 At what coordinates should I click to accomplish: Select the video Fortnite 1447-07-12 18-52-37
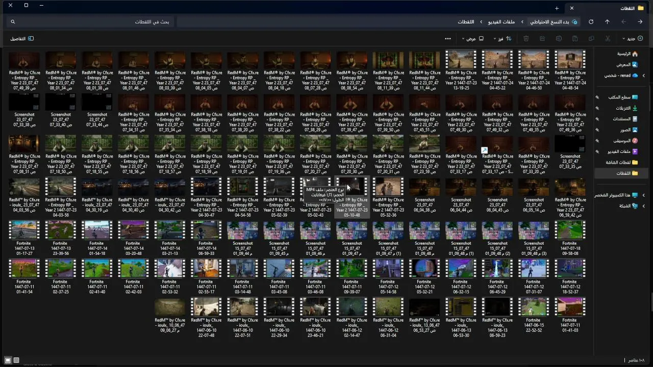[570, 276]
